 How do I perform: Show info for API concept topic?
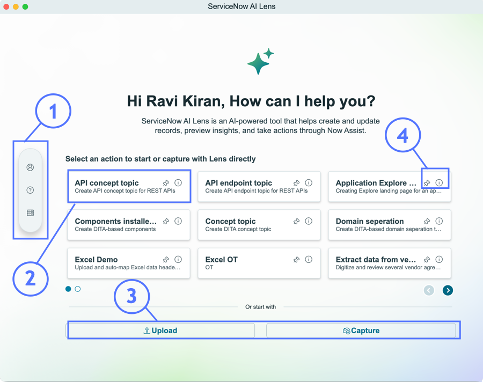pyautogui.click(x=178, y=183)
